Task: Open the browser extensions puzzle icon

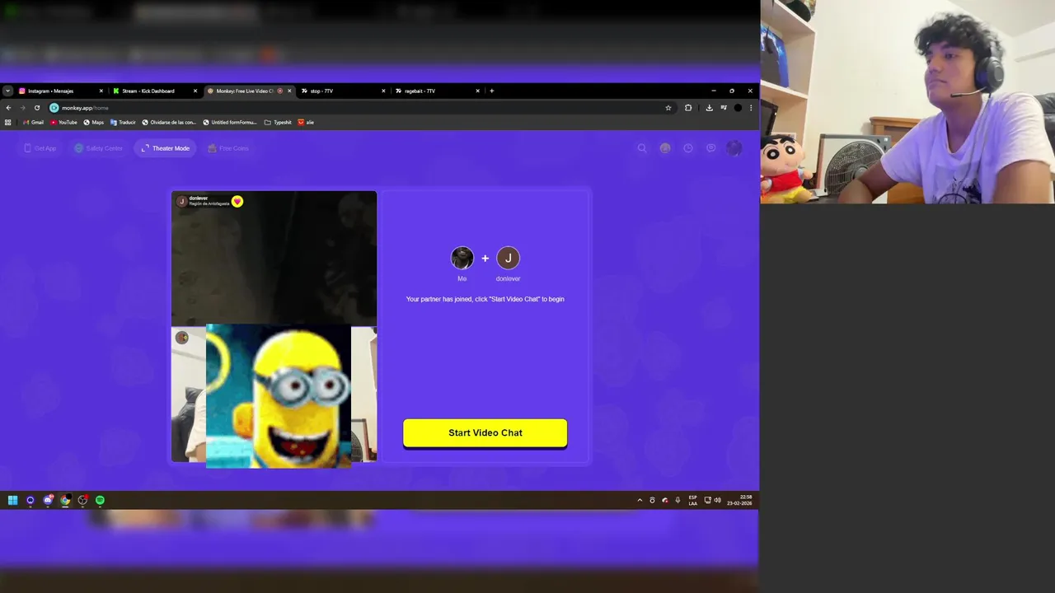Action: tap(688, 108)
